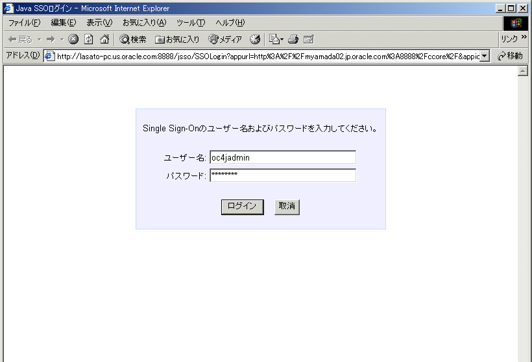This screenshot has width=532, height=362.
Task: Refresh the page using the refresh icon
Action: [x=88, y=40]
